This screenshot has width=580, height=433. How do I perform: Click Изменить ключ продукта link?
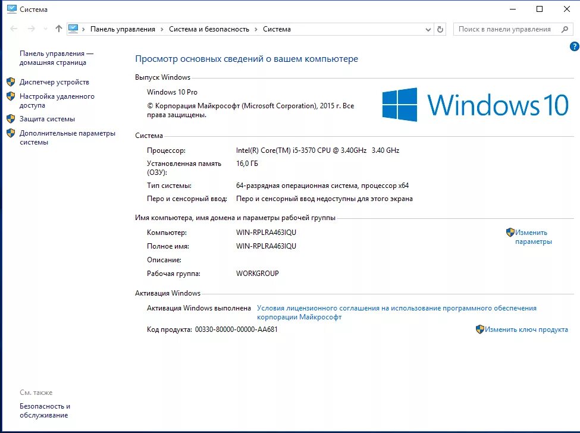tap(526, 330)
